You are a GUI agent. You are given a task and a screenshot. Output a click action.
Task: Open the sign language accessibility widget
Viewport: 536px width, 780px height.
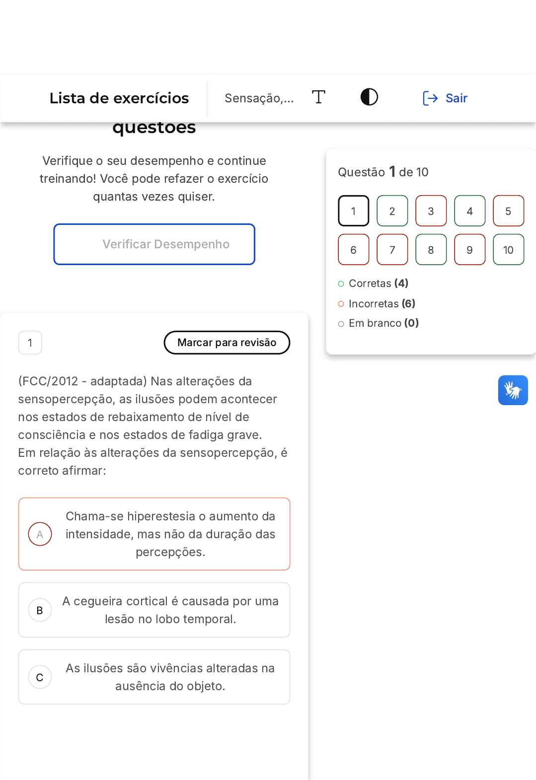[x=513, y=390]
